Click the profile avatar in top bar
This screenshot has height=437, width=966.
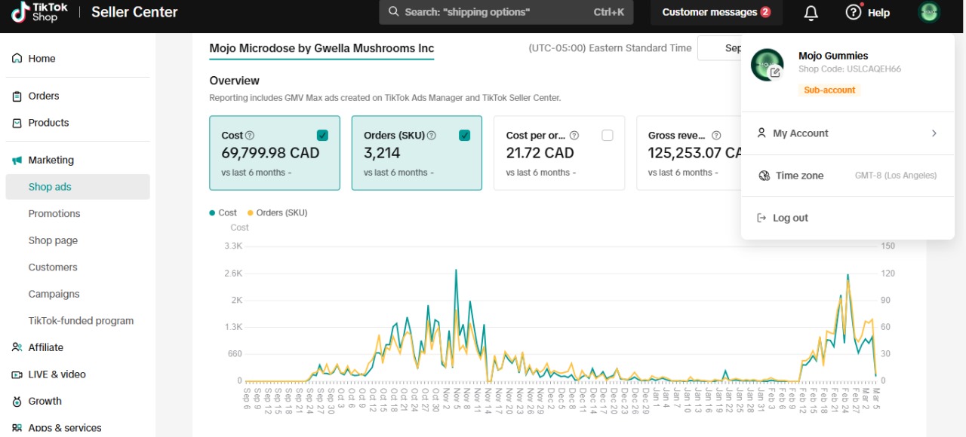click(x=929, y=12)
